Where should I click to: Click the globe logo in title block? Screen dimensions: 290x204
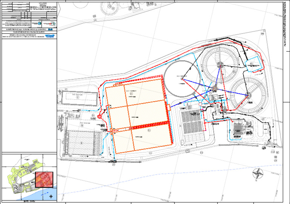click(x=54, y=24)
